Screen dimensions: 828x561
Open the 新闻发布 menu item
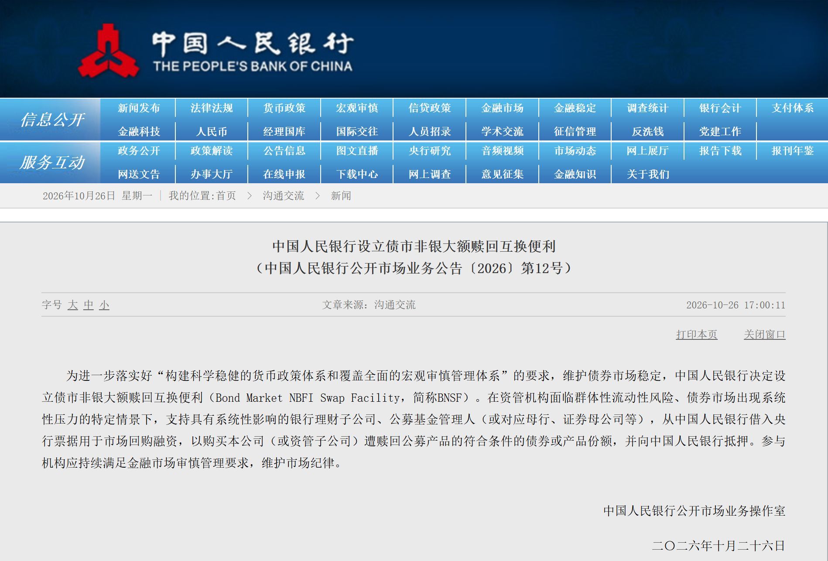[139, 108]
